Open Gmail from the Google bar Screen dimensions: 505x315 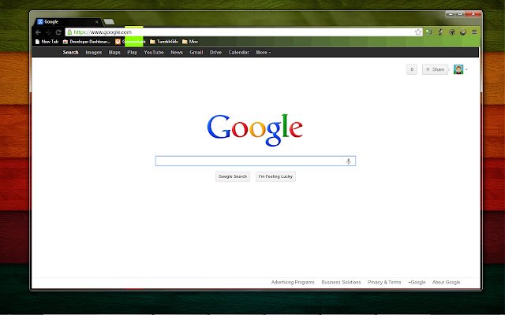pyautogui.click(x=196, y=52)
